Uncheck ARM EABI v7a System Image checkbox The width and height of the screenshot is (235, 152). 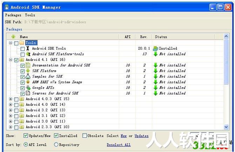(22, 82)
